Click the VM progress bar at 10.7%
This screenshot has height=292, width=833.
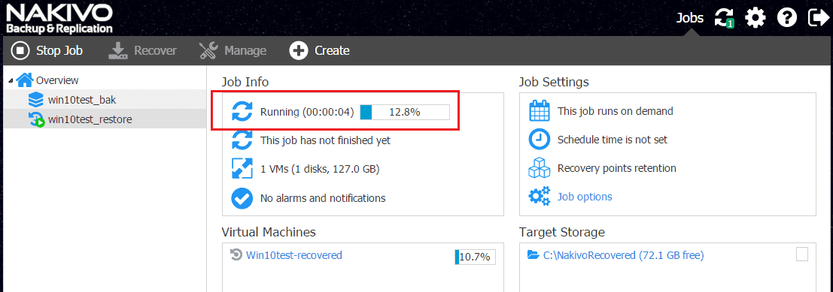[475, 257]
